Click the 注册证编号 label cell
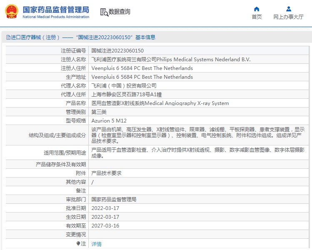This screenshot has width=312, height=250. coord(73,51)
